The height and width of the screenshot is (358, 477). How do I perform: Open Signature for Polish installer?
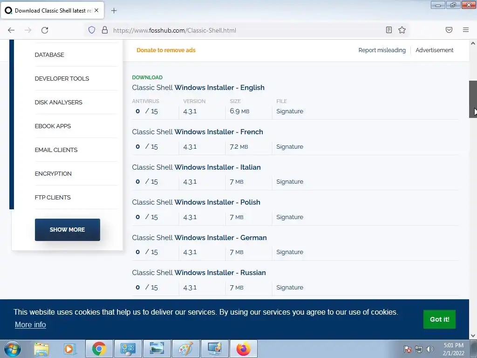290,217
